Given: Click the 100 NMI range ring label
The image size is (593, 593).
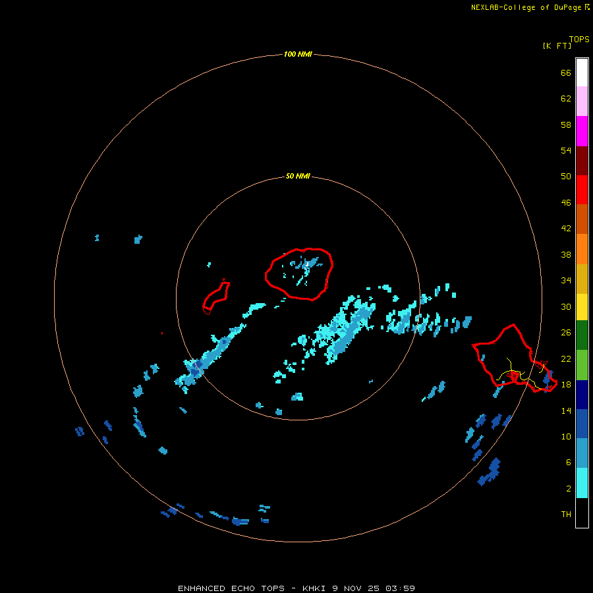Looking at the screenshot, I should tap(298, 54).
